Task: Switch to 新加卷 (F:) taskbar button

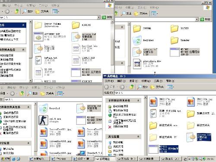Action: pos(127,159)
